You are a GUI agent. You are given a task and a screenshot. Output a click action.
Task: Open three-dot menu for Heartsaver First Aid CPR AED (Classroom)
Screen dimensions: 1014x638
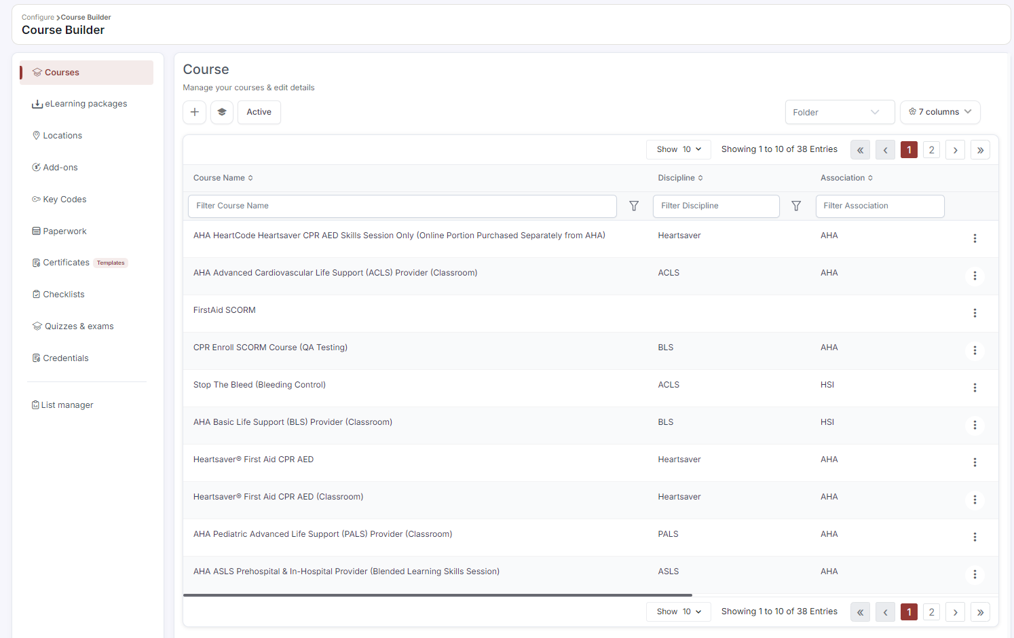pyautogui.click(x=975, y=500)
